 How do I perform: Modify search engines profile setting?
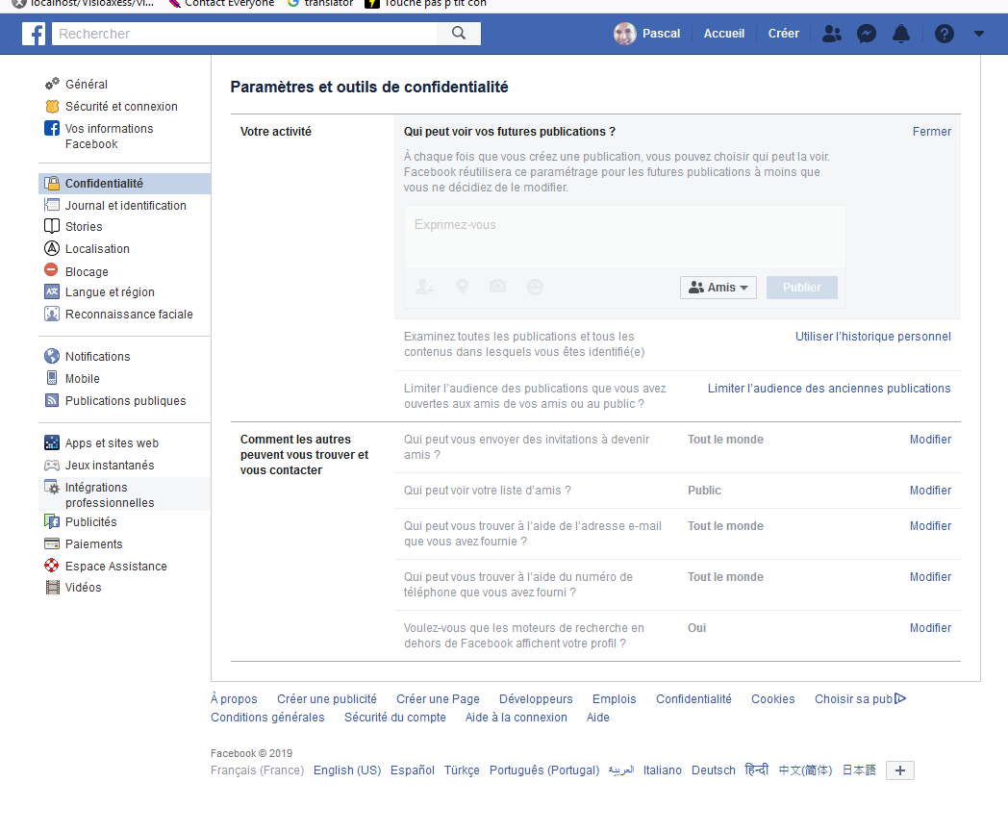tap(930, 627)
